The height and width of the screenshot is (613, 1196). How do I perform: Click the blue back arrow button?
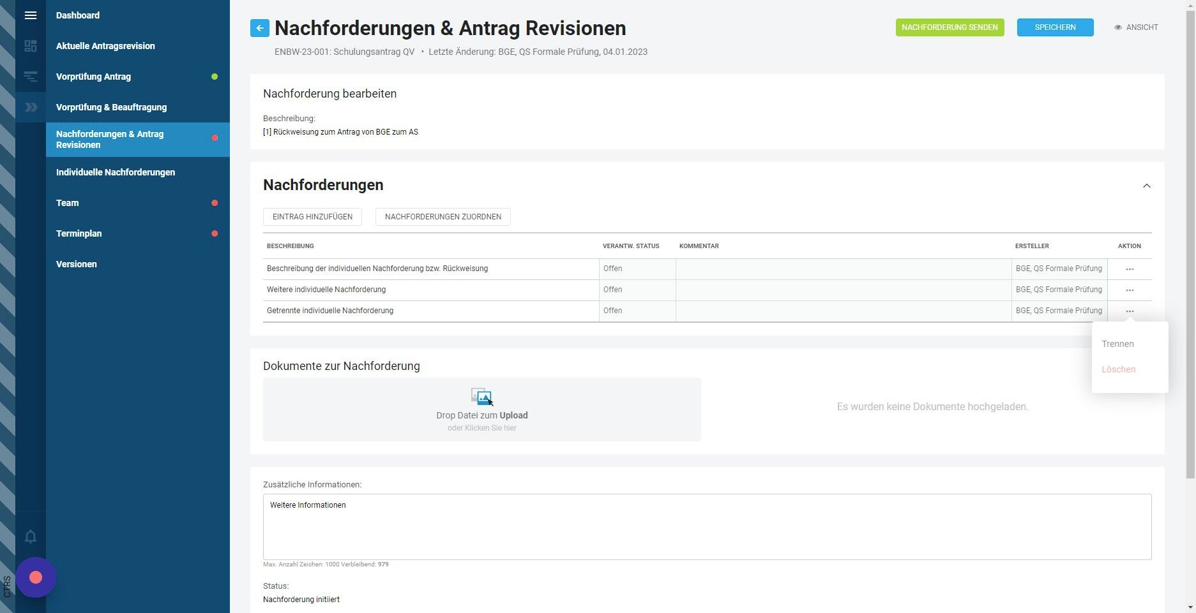(260, 28)
